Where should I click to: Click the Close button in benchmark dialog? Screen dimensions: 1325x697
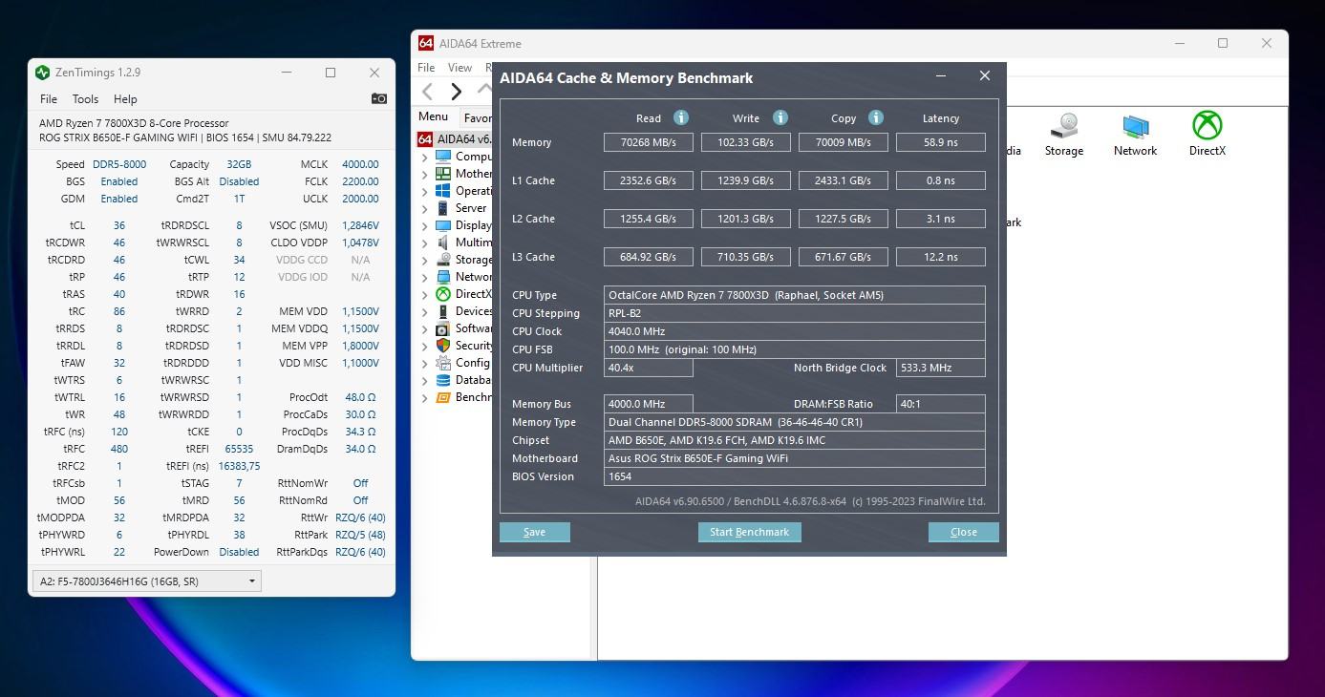click(x=964, y=532)
